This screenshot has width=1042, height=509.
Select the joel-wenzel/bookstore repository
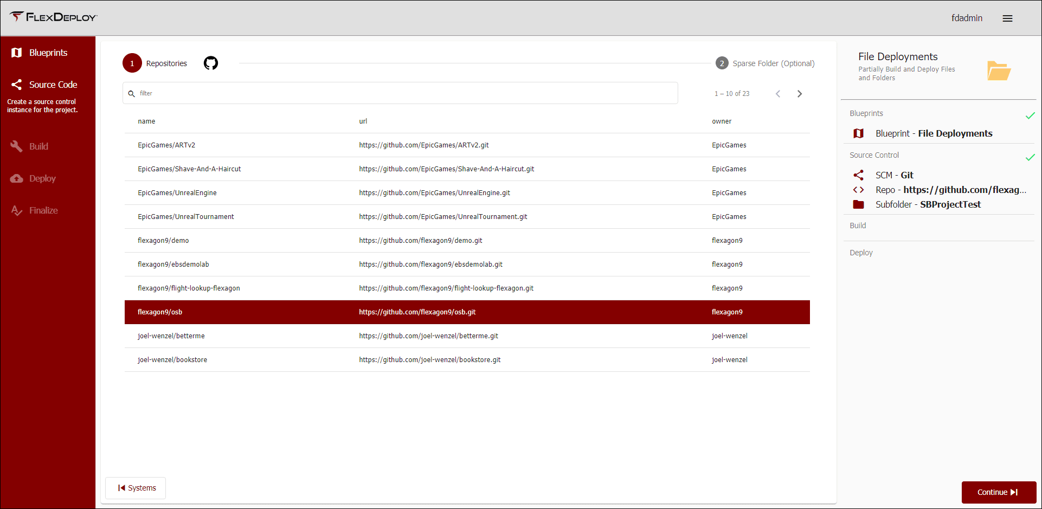click(467, 360)
